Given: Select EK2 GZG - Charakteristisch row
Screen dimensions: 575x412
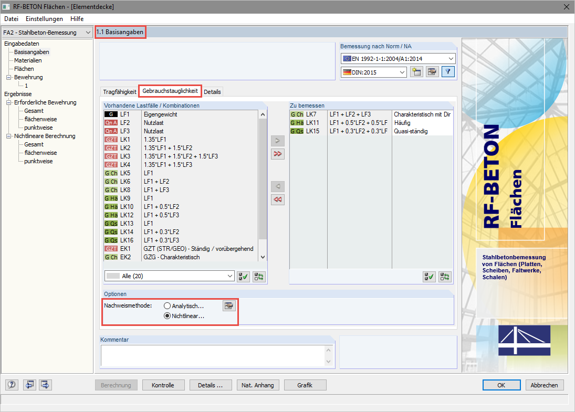Looking at the screenshot, I should point(181,257).
